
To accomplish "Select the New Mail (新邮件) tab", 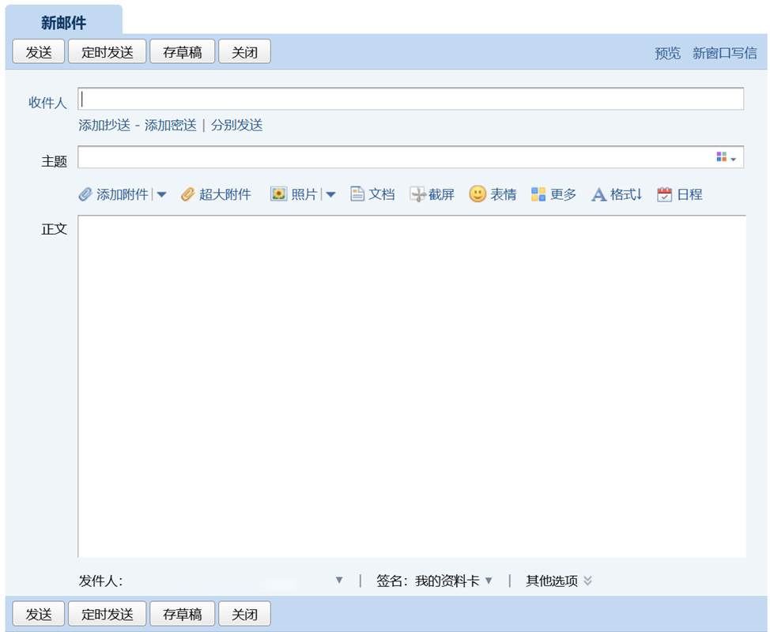I will pyautogui.click(x=63, y=22).
